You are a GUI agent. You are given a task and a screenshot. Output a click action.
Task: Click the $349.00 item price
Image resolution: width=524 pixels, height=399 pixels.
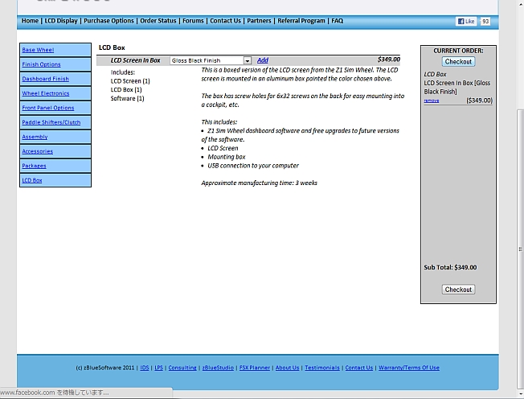click(x=389, y=60)
